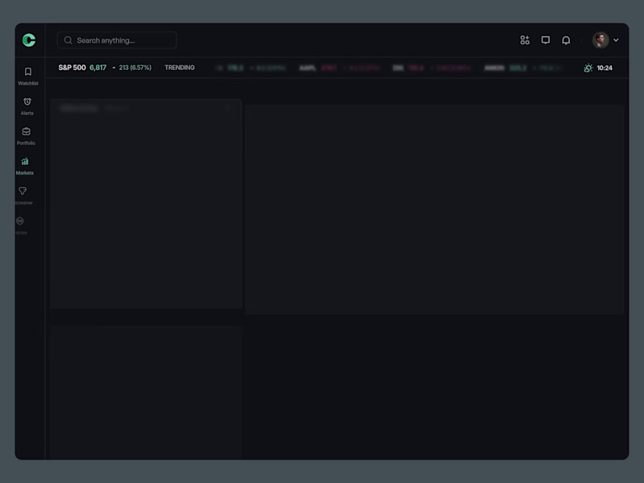Image resolution: width=644 pixels, height=483 pixels.
Task: Open the add widgets grid icon
Action: point(525,40)
